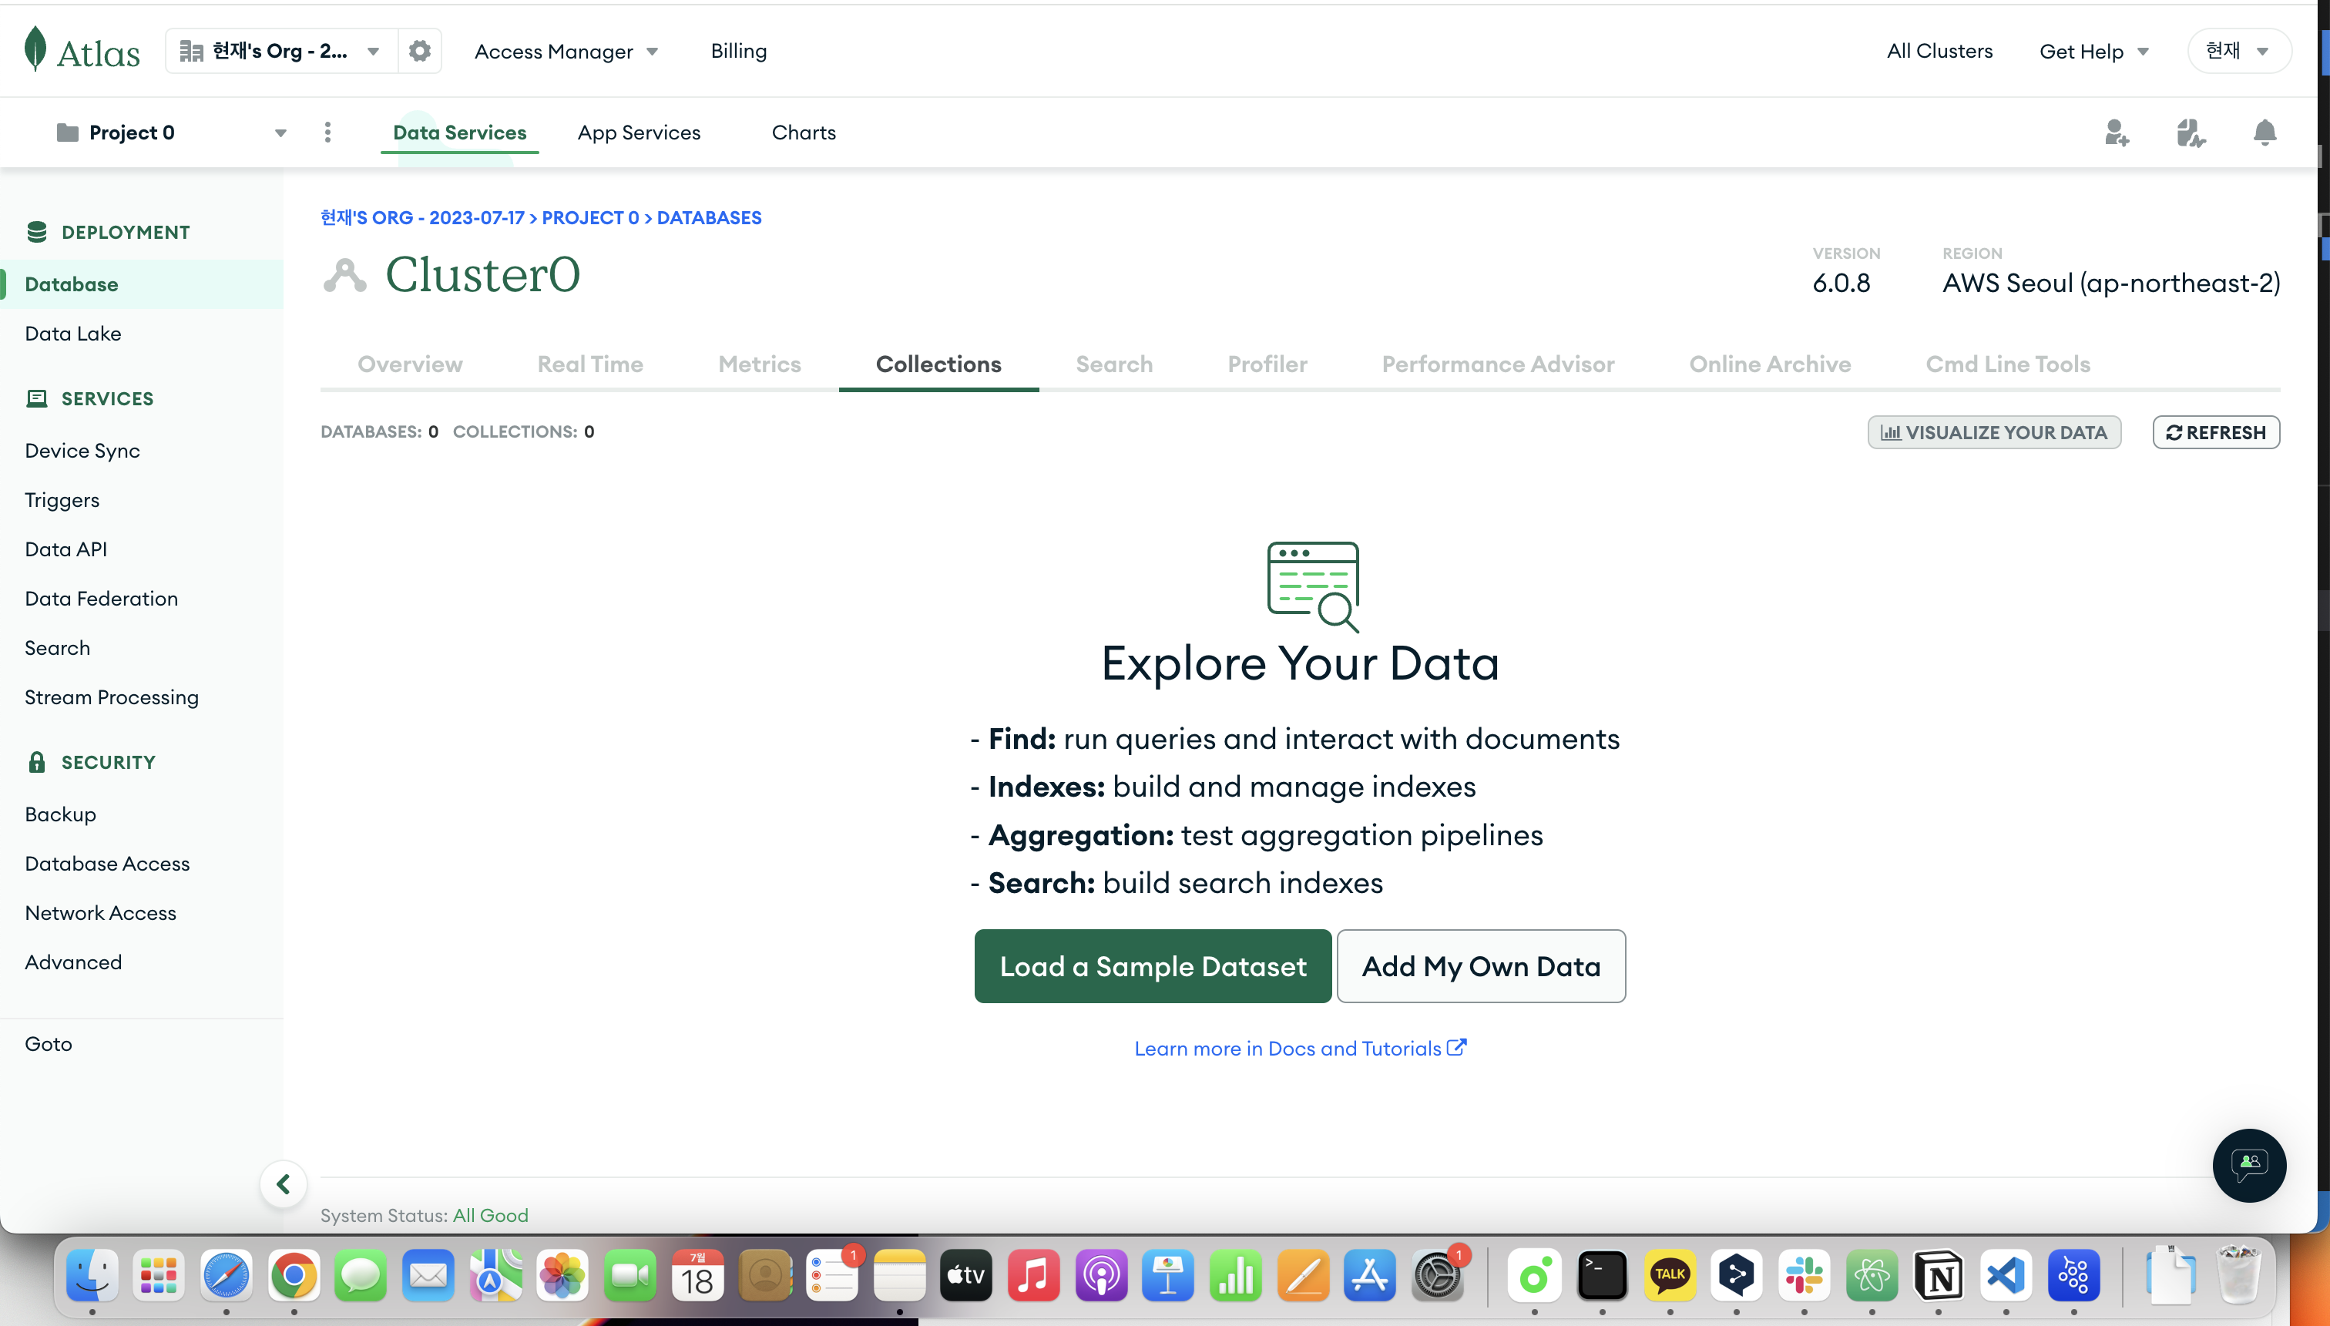This screenshot has width=2330, height=1326.
Task: Click the PROJECT 0 breadcrumb link
Action: [590, 217]
